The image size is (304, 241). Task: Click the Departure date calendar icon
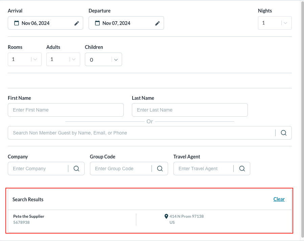click(97, 23)
